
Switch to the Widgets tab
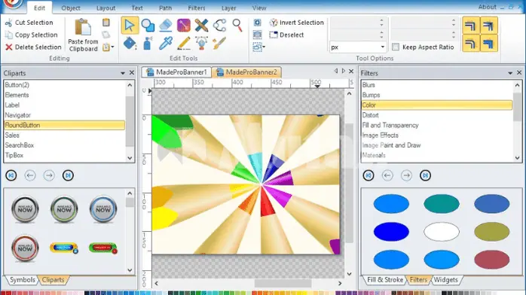click(445, 280)
